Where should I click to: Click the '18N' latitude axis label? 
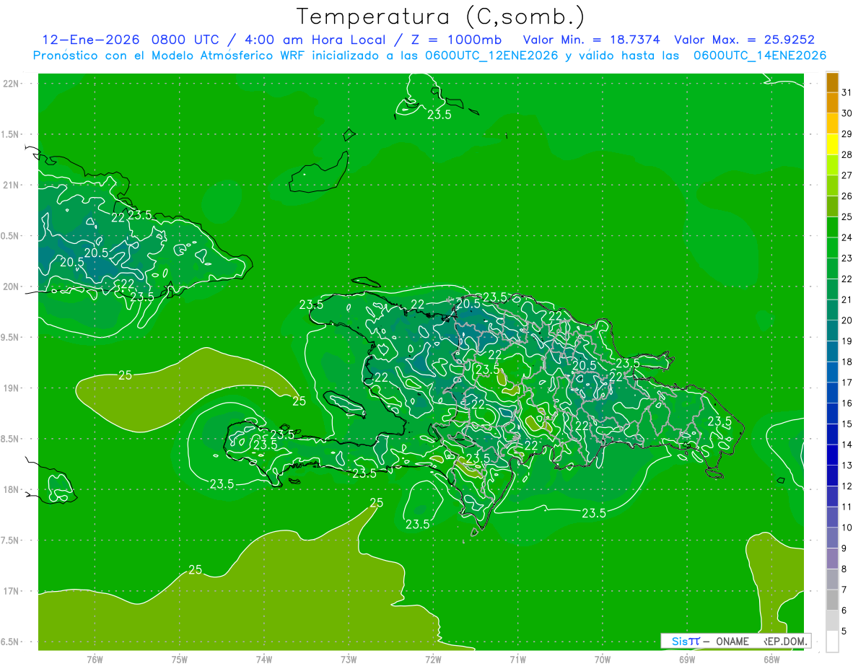point(12,490)
